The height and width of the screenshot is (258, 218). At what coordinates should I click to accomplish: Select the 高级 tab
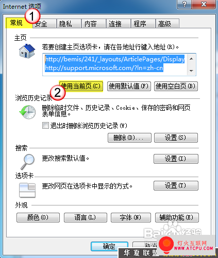(x=167, y=24)
